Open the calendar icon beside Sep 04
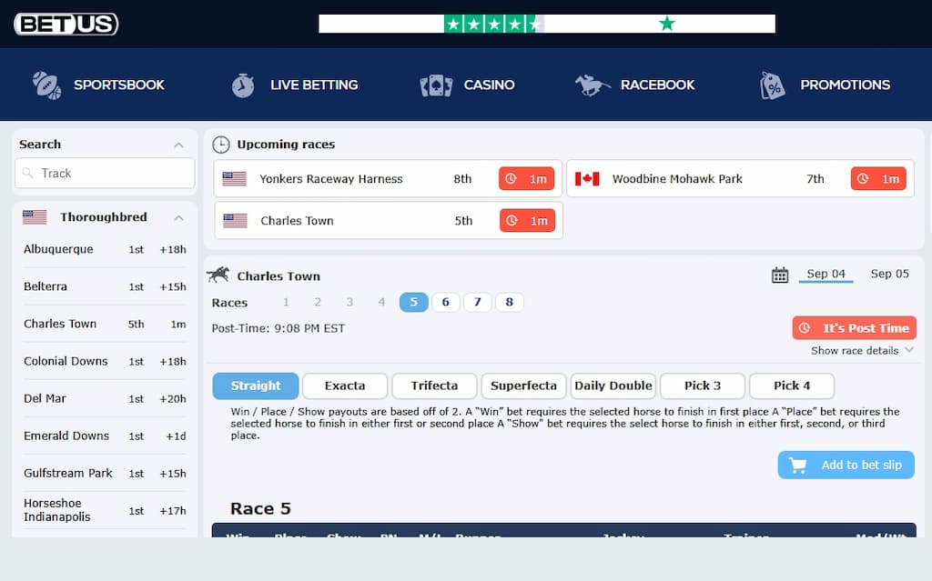Screen dimensions: 932x581 tap(780, 274)
